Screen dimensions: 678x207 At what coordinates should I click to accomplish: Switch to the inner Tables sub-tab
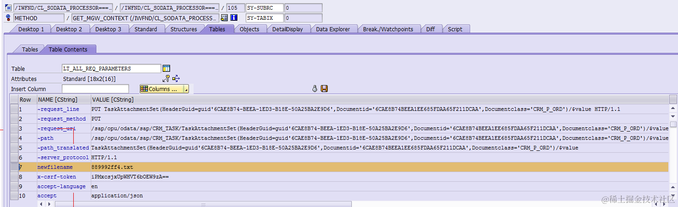pos(30,49)
